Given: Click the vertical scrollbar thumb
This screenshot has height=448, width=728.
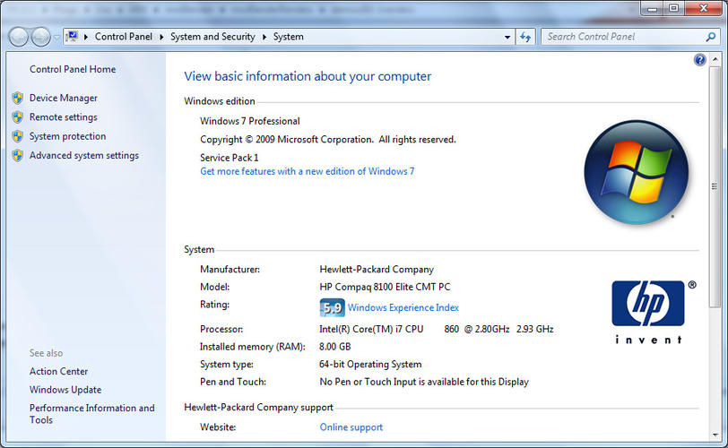Looking at the screenshot, I should point(715,186).
